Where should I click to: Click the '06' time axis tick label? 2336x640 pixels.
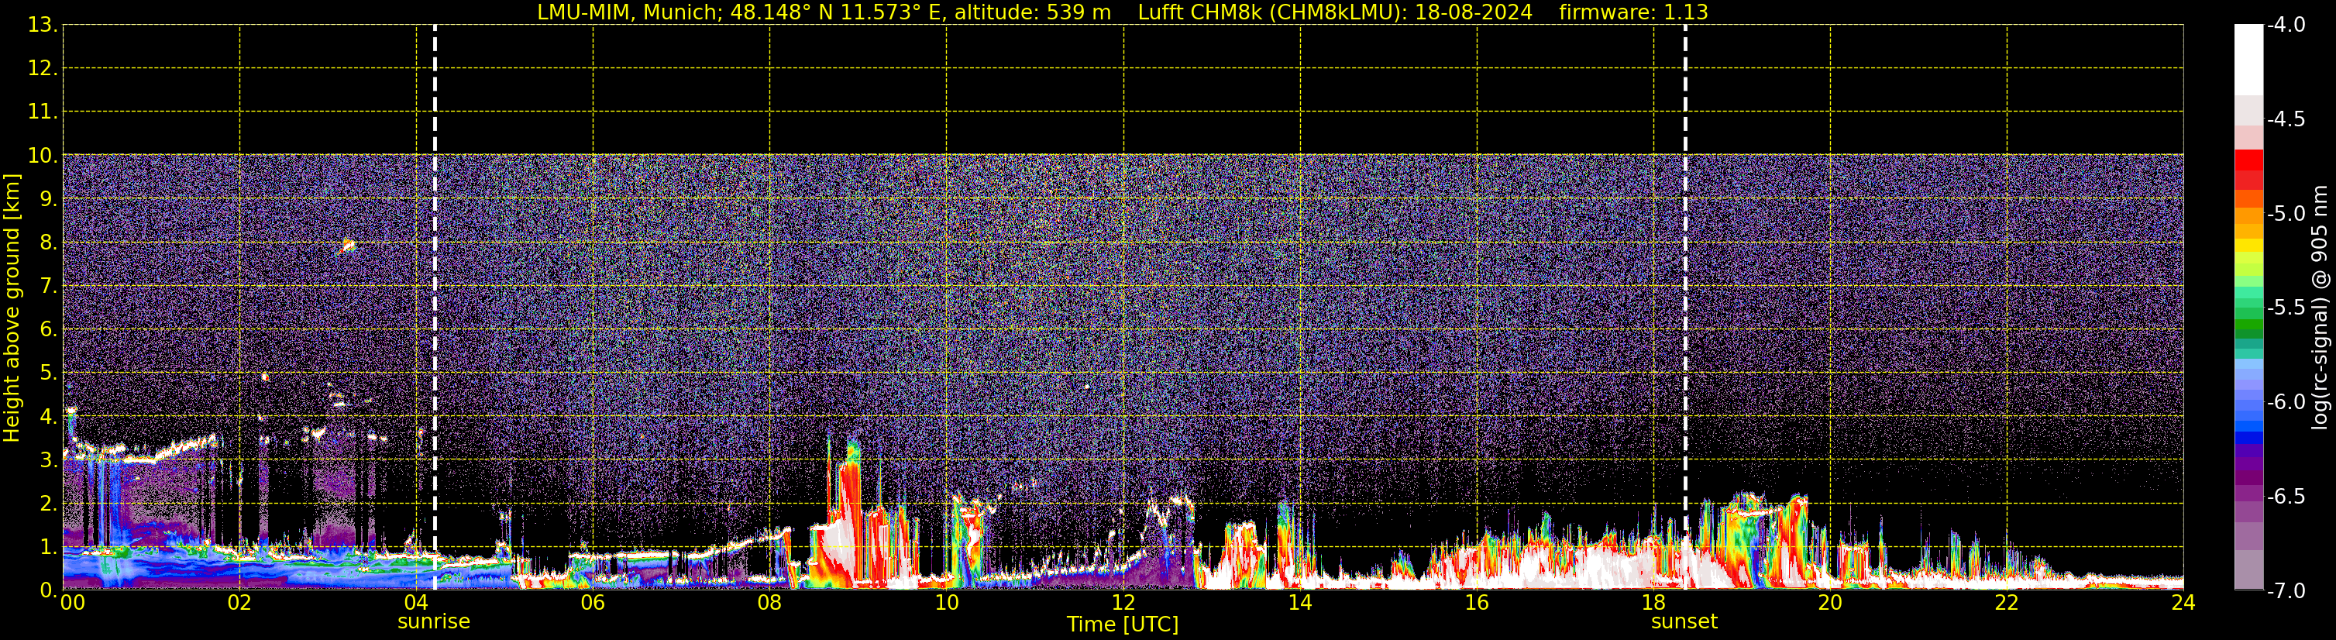tap(592, 603)
